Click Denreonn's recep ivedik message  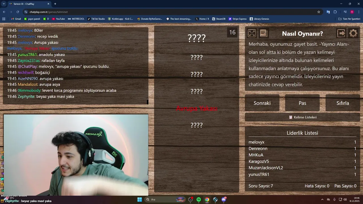(x=33, y=36)
